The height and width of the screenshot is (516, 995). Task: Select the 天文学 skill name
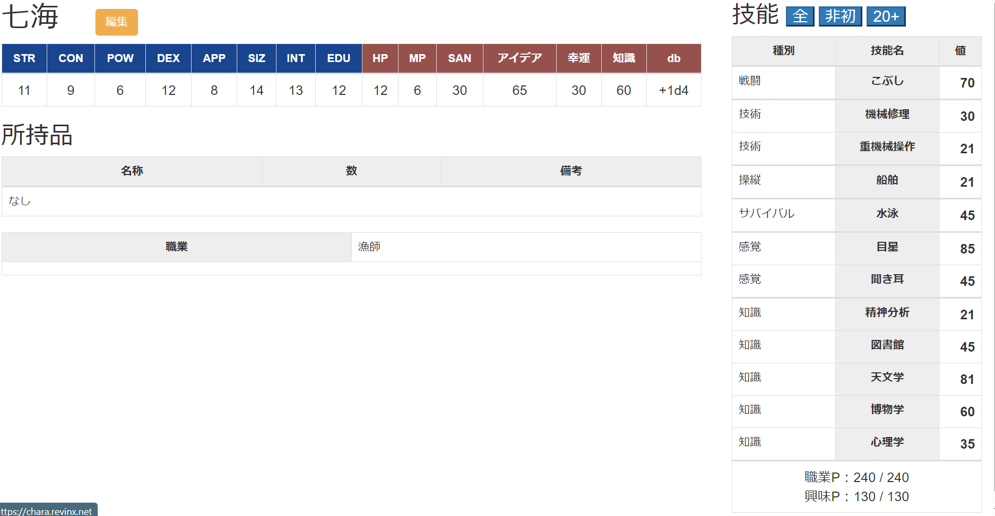[x=887, y=378]
